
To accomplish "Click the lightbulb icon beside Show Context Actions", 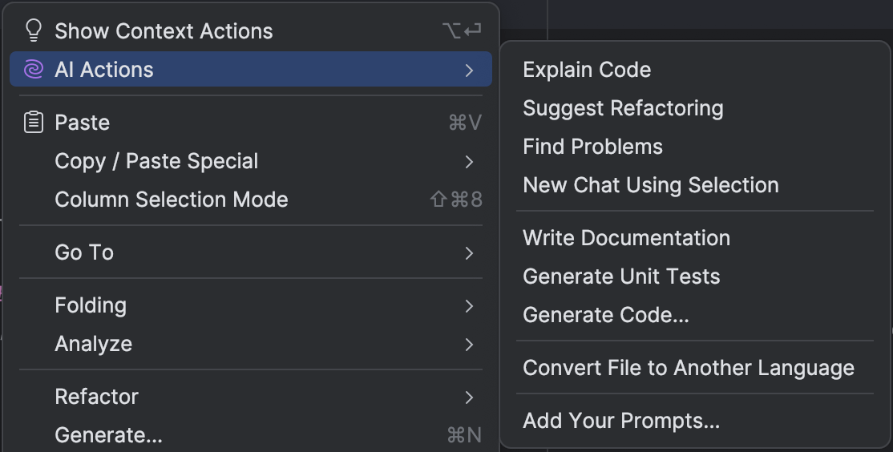I will point(33,30).
